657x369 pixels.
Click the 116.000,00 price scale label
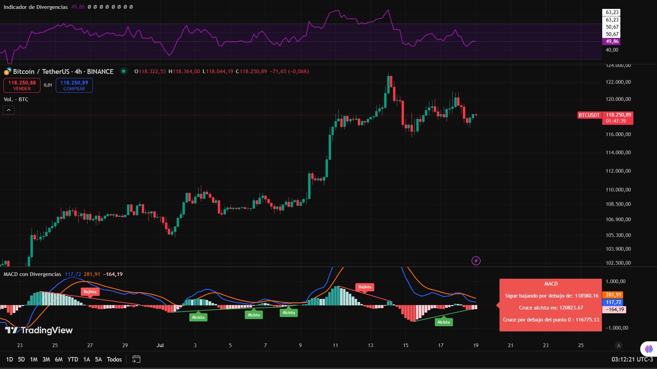618,134
